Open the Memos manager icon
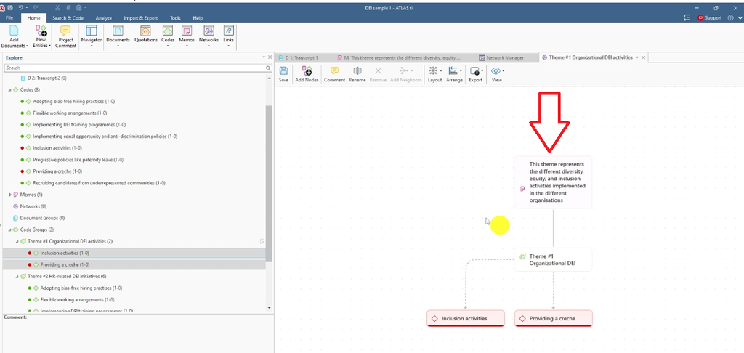This screenshot has width=744, height=353. coord(187,31)
